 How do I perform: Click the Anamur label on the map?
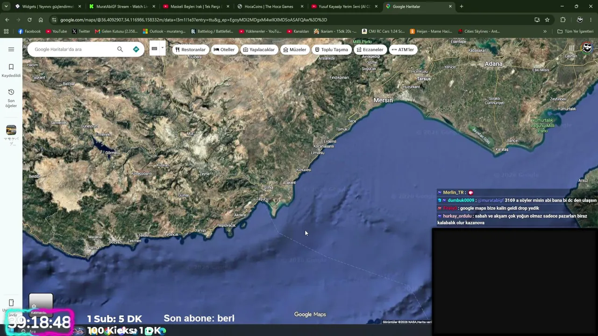[x=93, y=248]
